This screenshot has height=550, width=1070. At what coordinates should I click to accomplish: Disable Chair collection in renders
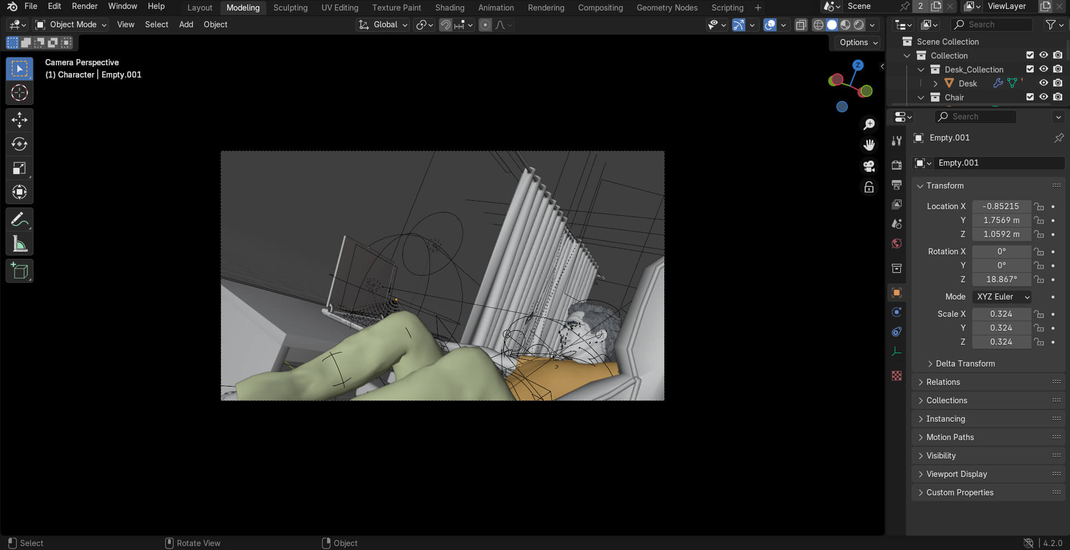[1058, 97]
